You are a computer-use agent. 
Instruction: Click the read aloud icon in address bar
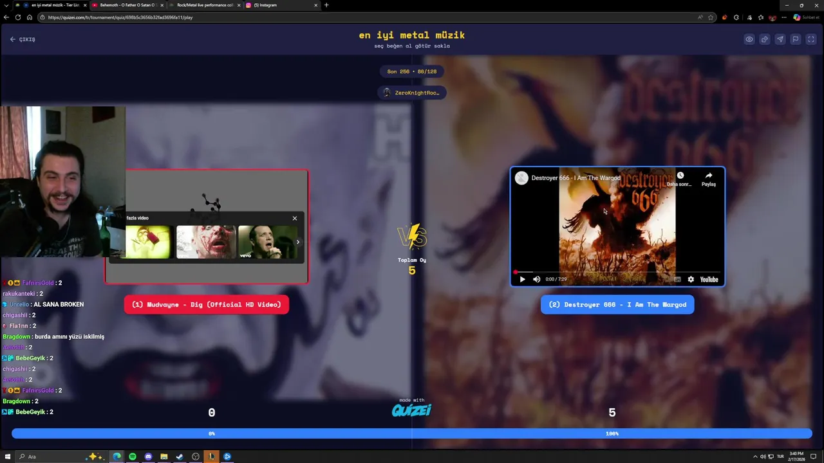click(x=700, y=17)
